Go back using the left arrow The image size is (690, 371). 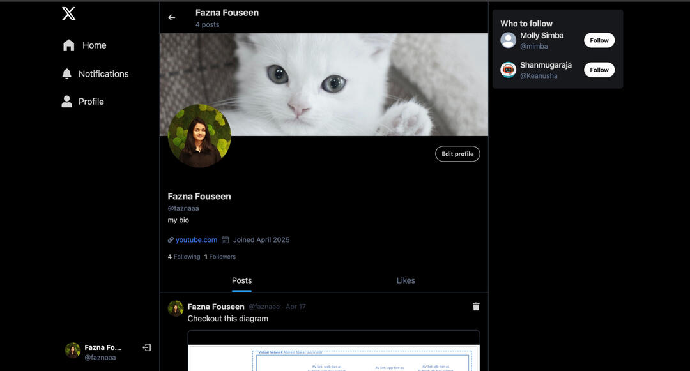tap(171, 18)
